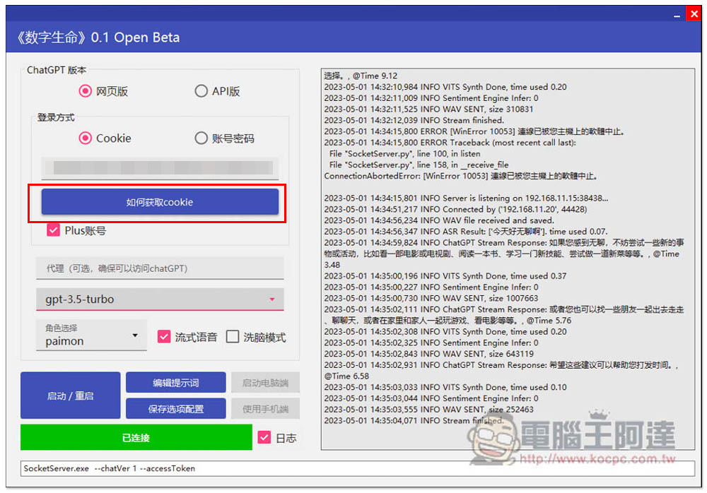Toggle the Plus账号 checkbox
This screenshot has width=707, height=493.
53,230
